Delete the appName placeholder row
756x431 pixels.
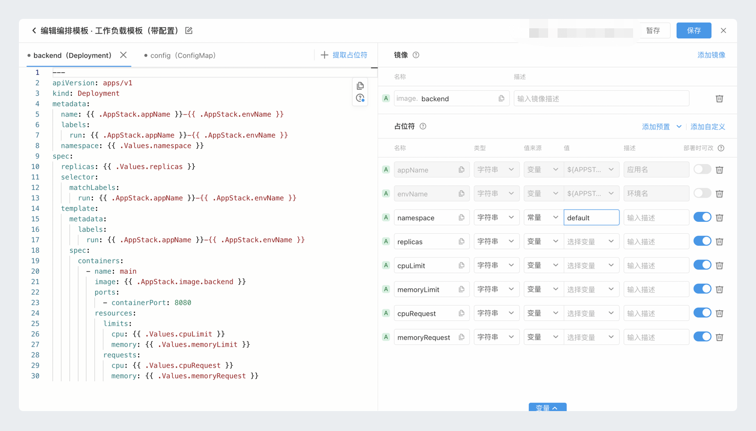coord(719,170)
